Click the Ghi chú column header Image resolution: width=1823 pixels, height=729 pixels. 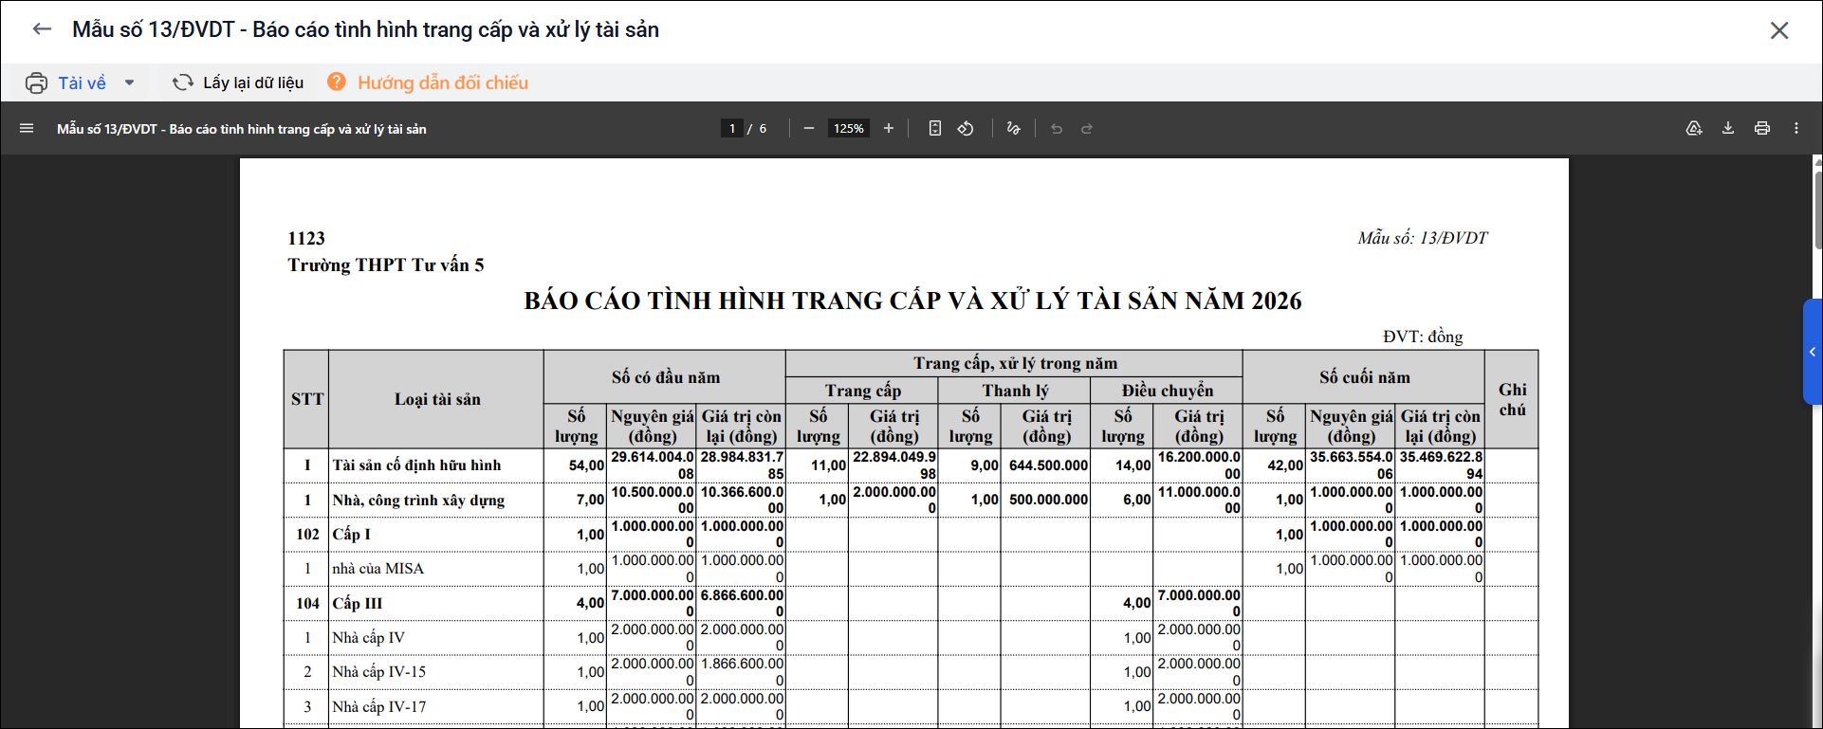(x=1512, y=399)
